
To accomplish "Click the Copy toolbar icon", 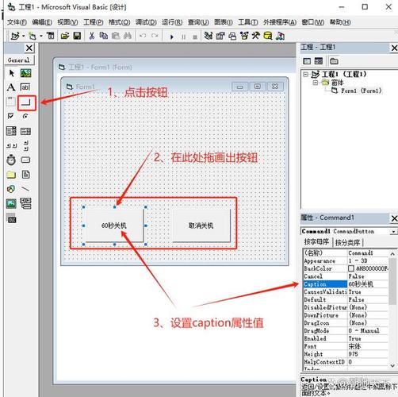I will [x=103, y=36].
